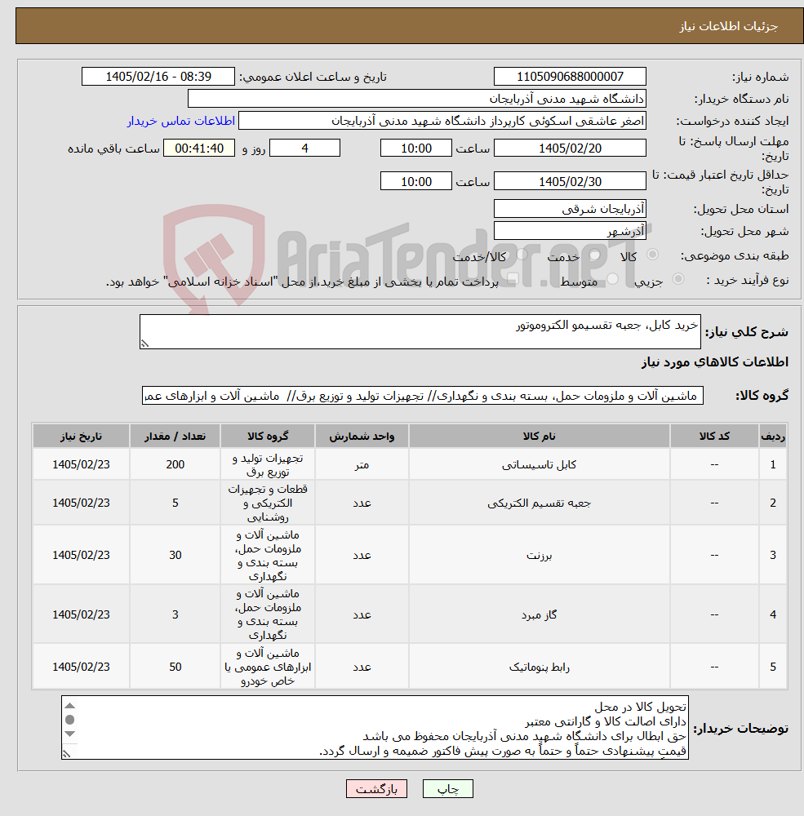
Task: Click group cell تجهیزات تولید و توزیع برق
Action: pos(268,465)
